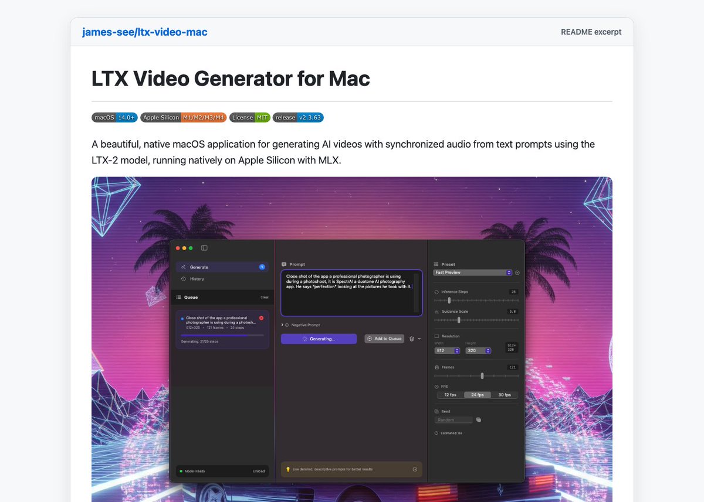Screen dimensions: 704x502
Task: Open the Width 512 dropdown
Action: tap(447, 350)
